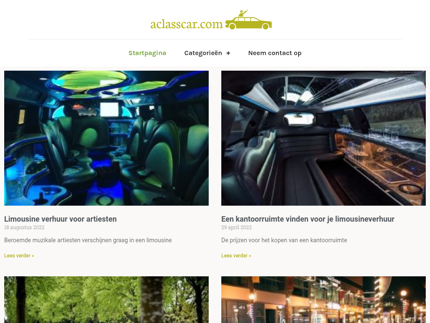Expand the Categorieën plus icon
This screenshot has width=430, height=323.
pos(228,53)
